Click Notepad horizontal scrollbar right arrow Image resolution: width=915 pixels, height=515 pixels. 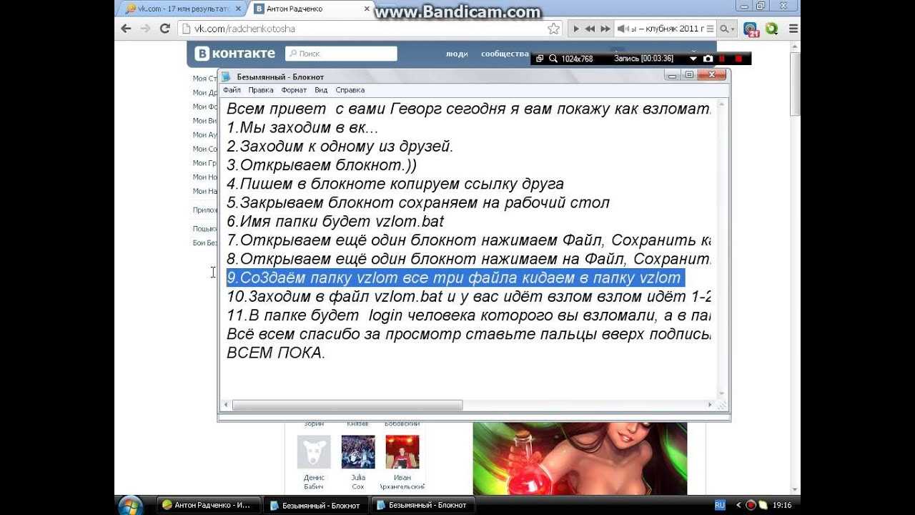pos(710,405)
